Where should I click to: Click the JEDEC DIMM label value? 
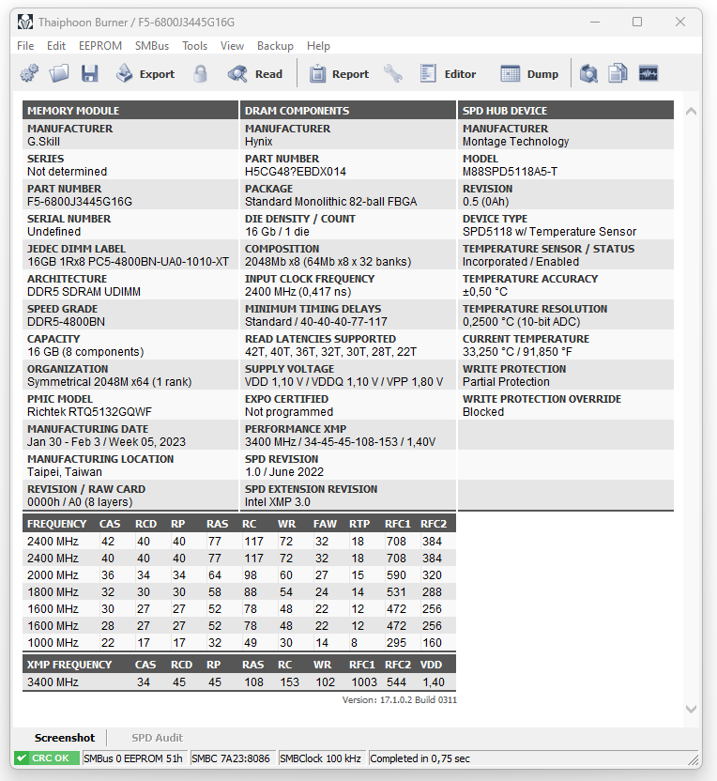click(128, 262)
